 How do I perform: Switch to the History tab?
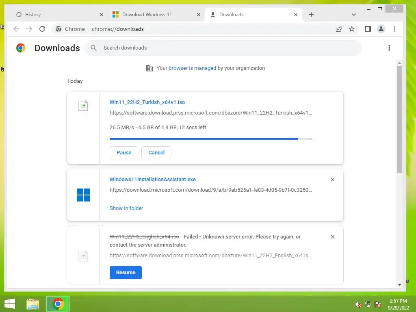pos(59,15)
